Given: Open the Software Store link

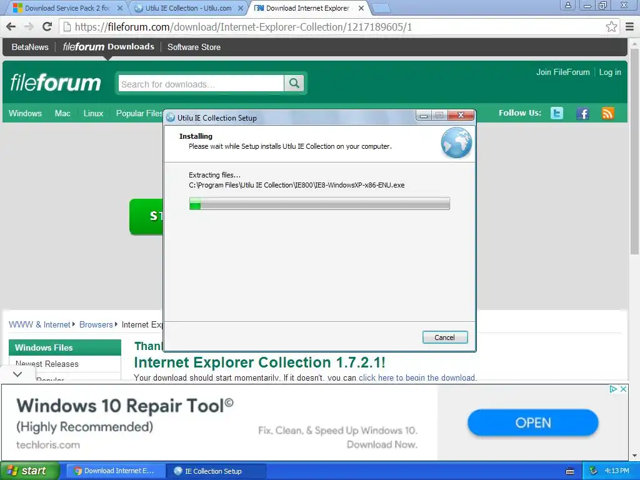Looking at the screenshot, I should (x=194, y=47).
